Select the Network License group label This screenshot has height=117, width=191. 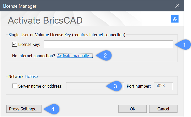[x=23, y=76]
